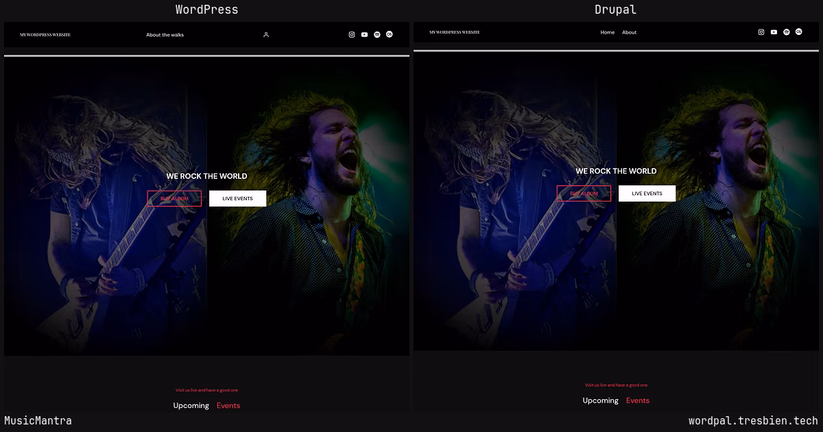This screenshot has width=823, height=432.
Task: Click 'WE ROCK THE WORLD' heading in Drupal pane
Action: (x=616, y=171)
